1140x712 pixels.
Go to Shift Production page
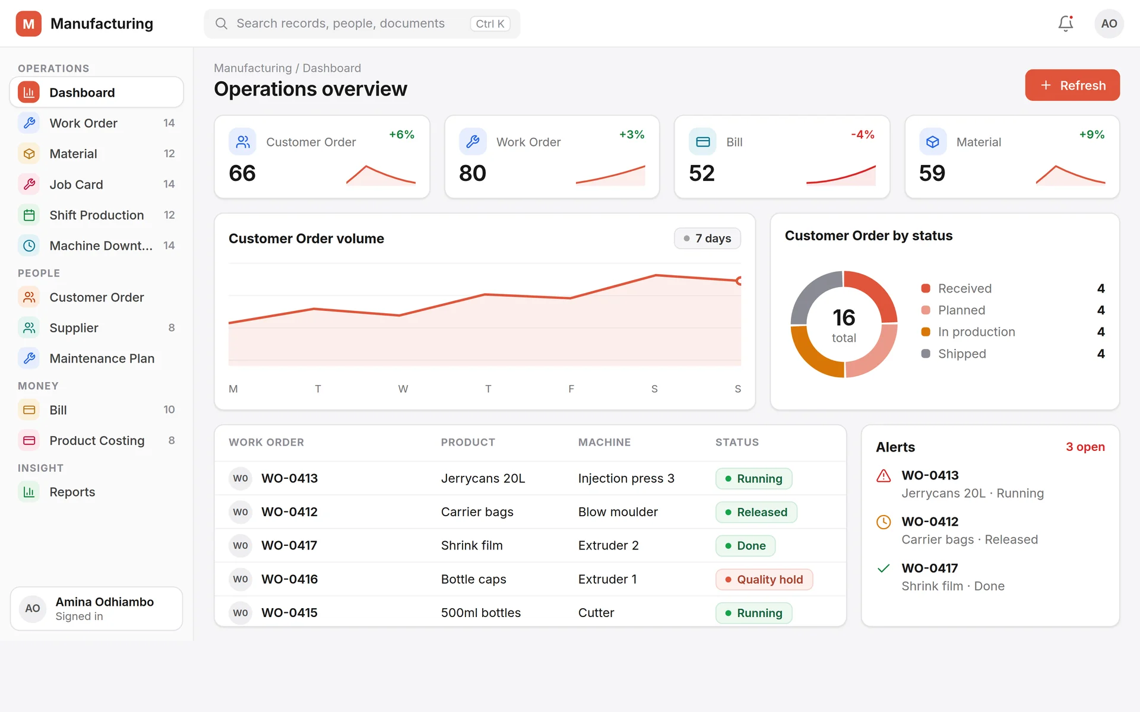(96, 215)
